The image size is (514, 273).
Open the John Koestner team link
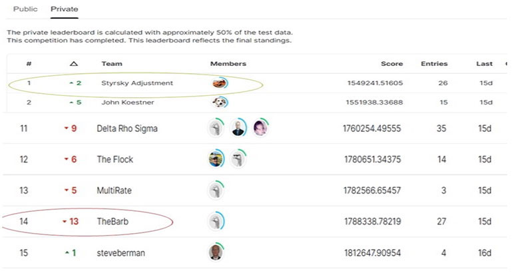tap(127, 103)
